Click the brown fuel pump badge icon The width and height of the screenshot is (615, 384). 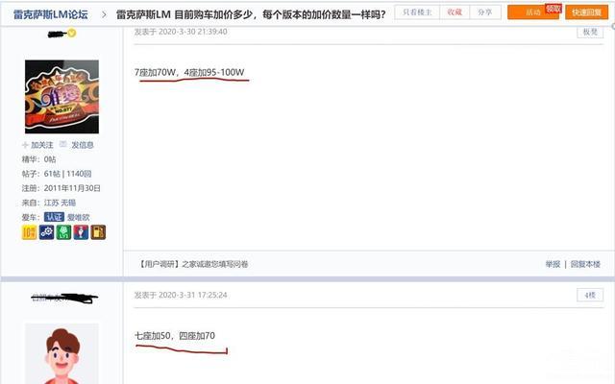[98, 232]
